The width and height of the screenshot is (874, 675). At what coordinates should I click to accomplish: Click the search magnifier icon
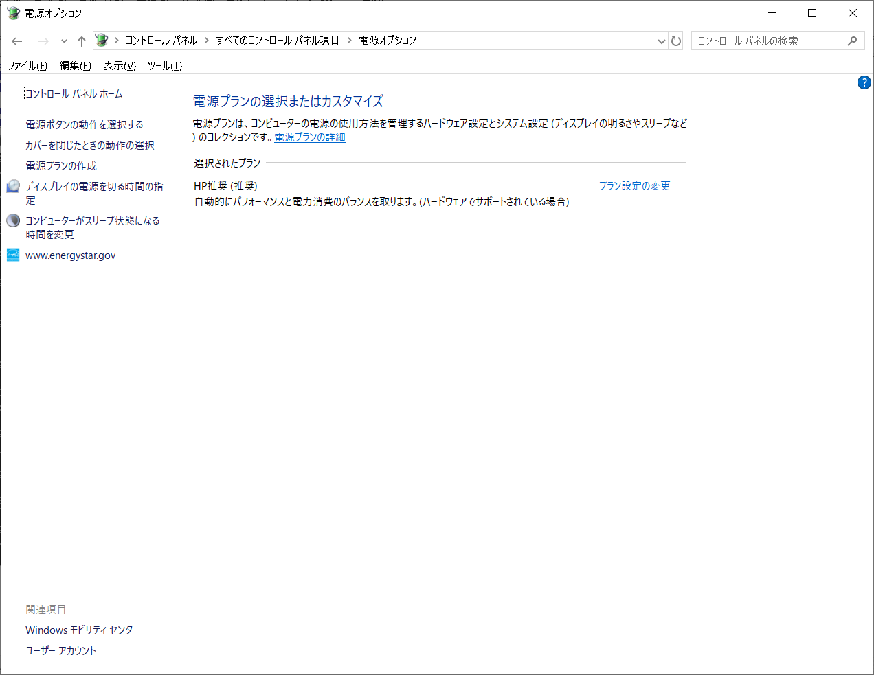(x=852, y=41)
